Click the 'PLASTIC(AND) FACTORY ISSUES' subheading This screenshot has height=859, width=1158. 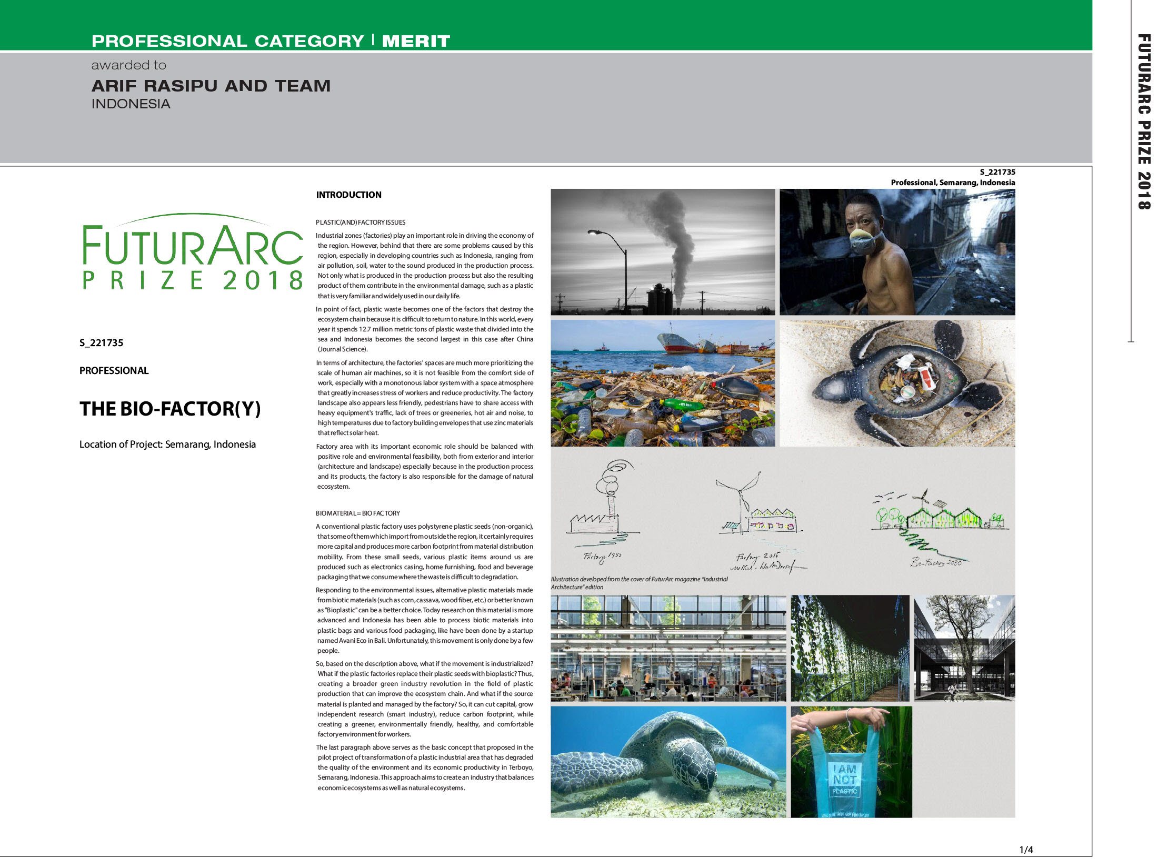(361, 223)
